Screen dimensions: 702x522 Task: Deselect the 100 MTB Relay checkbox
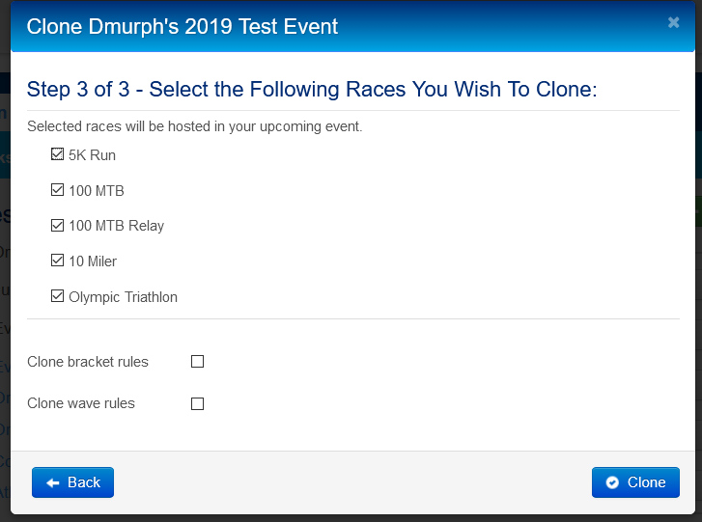coord(57,226)
